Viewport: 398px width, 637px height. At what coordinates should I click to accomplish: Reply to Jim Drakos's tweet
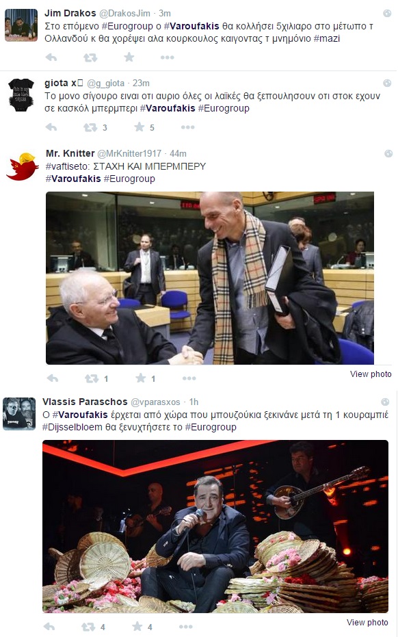51,57
